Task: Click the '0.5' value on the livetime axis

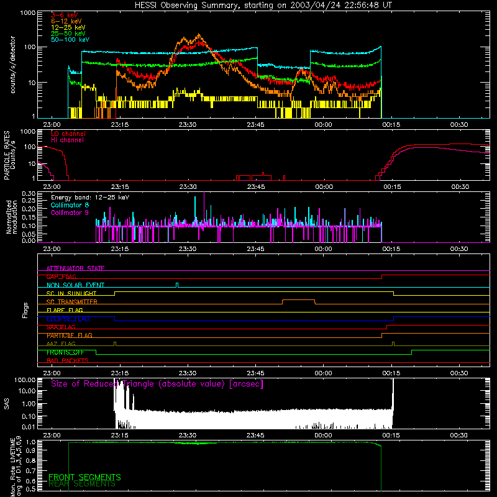Action: click(x=31, y=489)
